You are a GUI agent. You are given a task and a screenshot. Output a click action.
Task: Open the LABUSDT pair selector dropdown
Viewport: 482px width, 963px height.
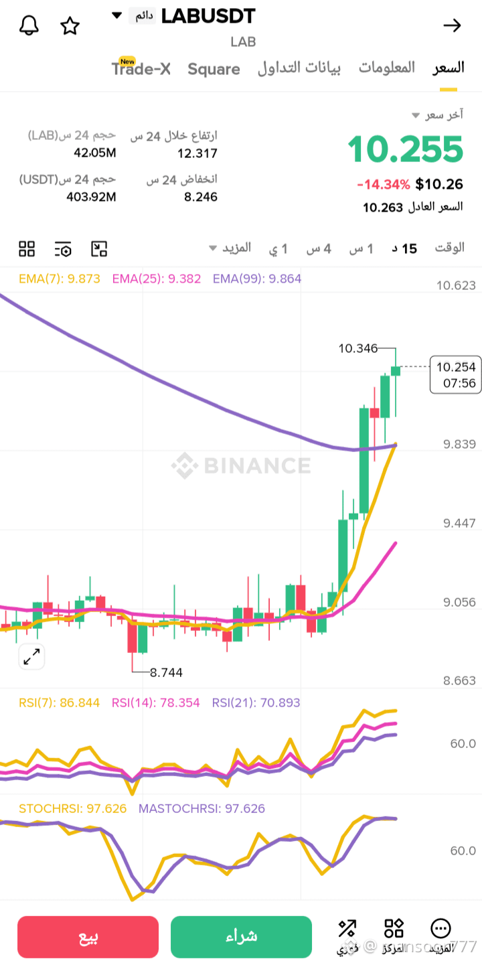coord(117,15)
